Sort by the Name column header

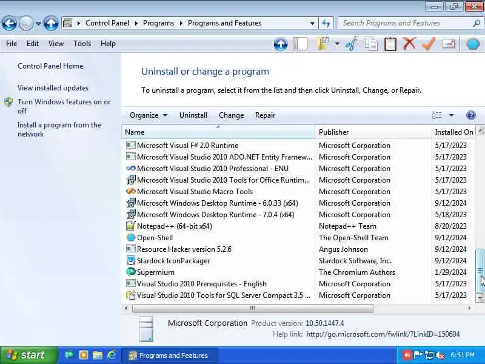(218, 132)
